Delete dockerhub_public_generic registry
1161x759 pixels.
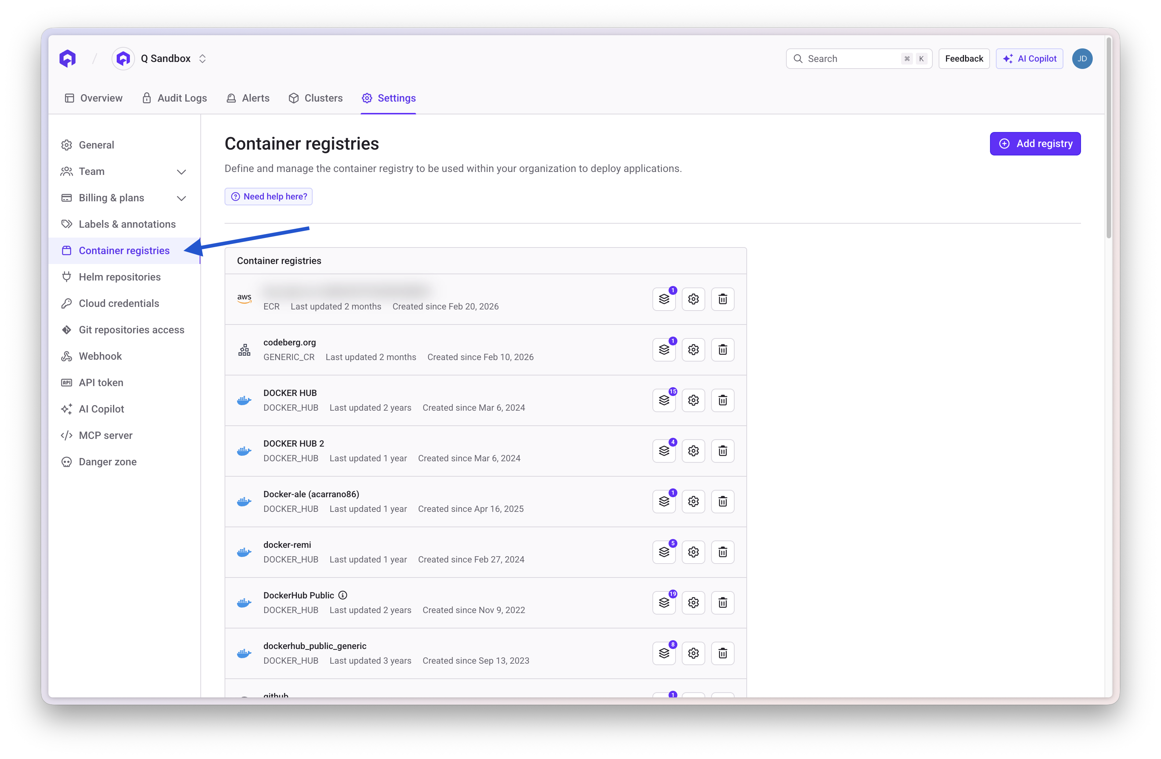click(x=723, y=653)
